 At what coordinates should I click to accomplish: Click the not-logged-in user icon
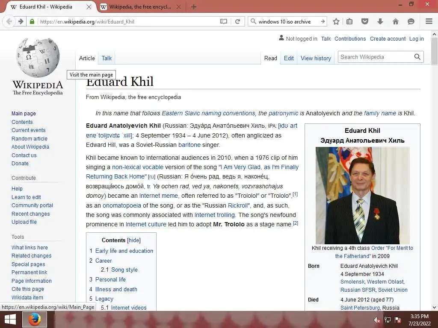click(281, 38)
